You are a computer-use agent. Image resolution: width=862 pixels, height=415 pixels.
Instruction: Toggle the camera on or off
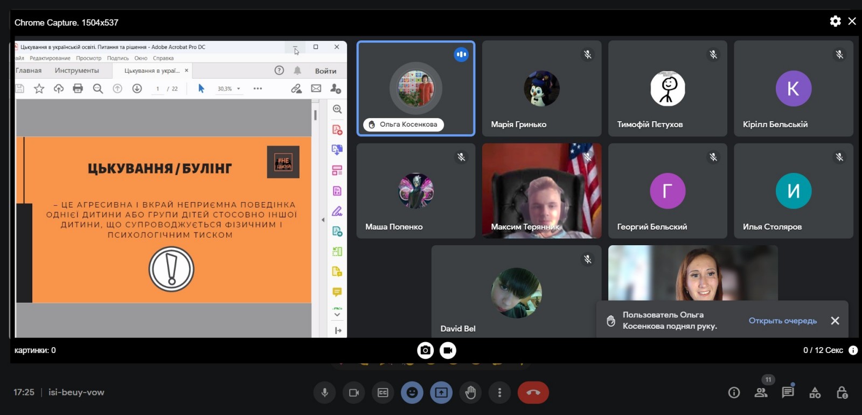coord(354,392)
